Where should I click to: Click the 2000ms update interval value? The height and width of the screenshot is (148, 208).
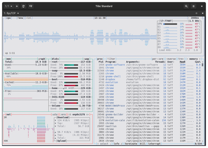195,18
